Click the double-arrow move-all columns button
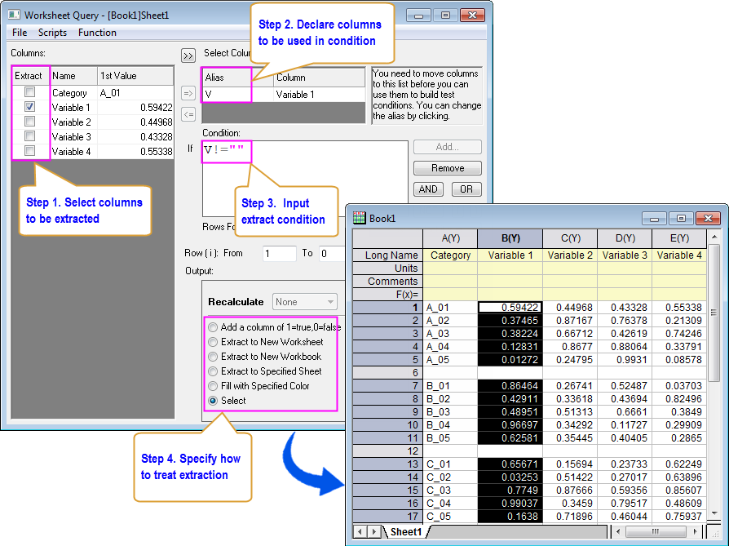Image resolution: width=729 pixels, height=546 pixels. click(x=188, y=55)
